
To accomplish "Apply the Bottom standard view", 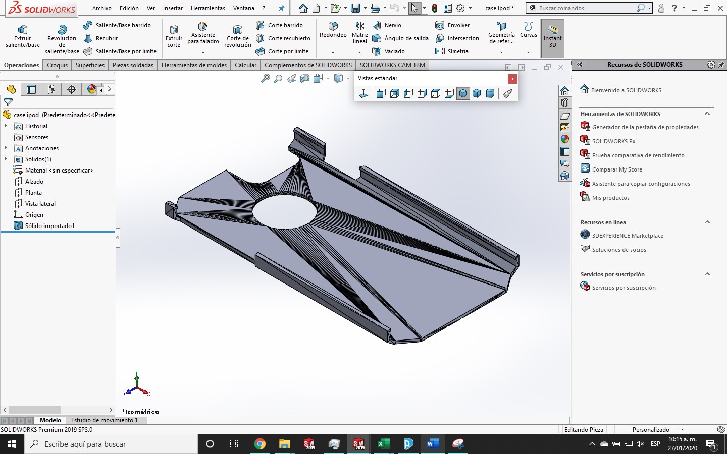I will (449, 93).
